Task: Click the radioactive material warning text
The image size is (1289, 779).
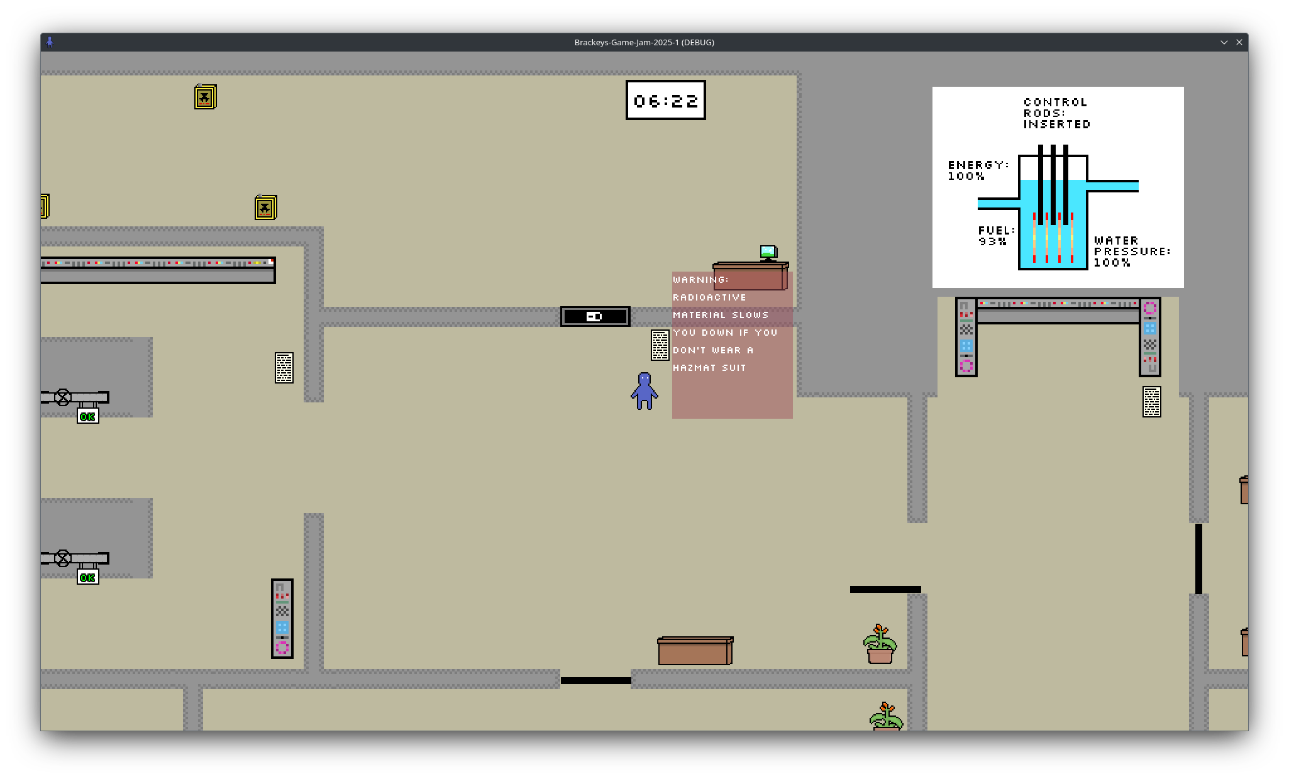Action: pos(725,324)
